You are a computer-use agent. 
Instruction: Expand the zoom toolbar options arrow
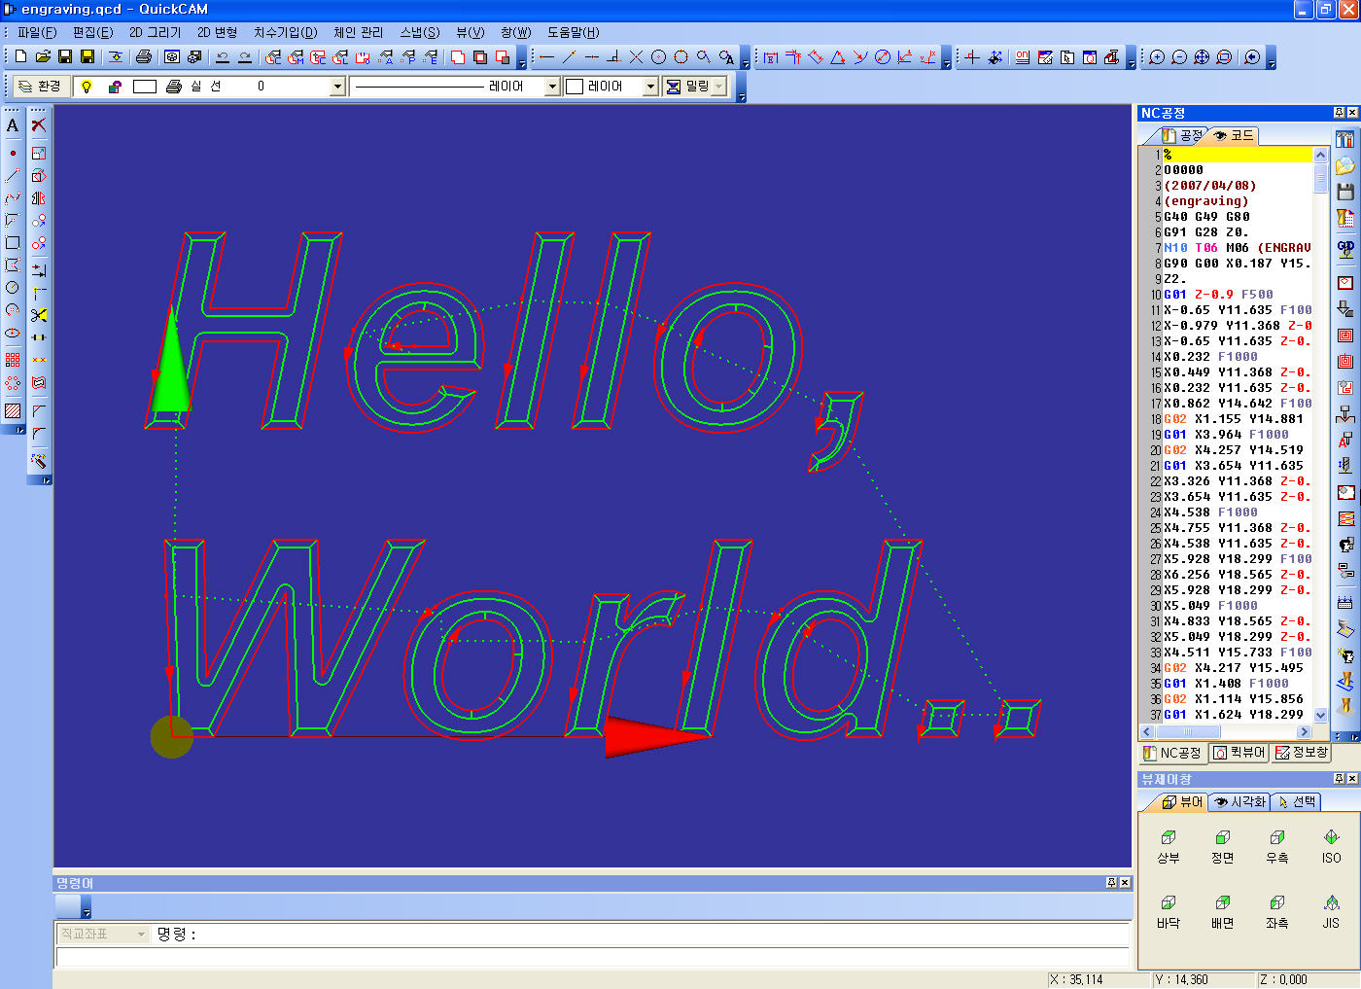1272,58
